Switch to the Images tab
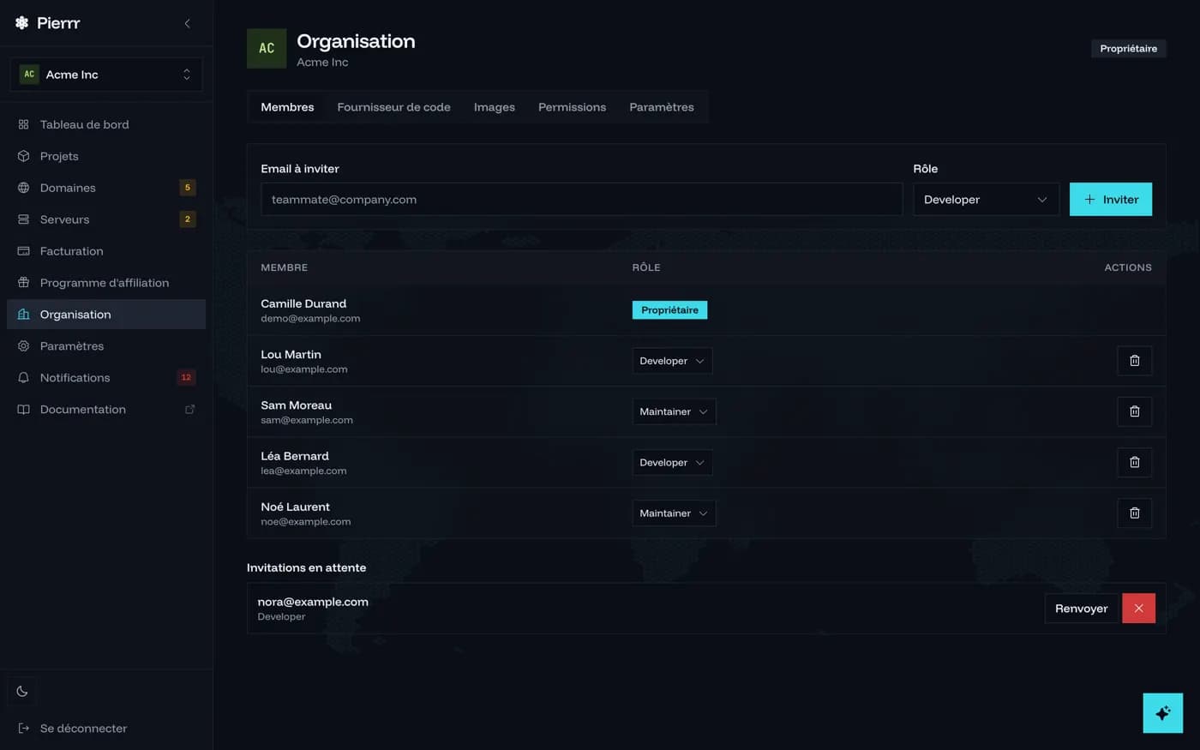This screenshot has height=750, width=1200. [x=495, y=107]
